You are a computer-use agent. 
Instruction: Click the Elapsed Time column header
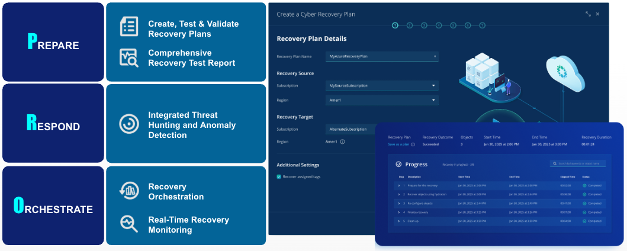[568, 176]
